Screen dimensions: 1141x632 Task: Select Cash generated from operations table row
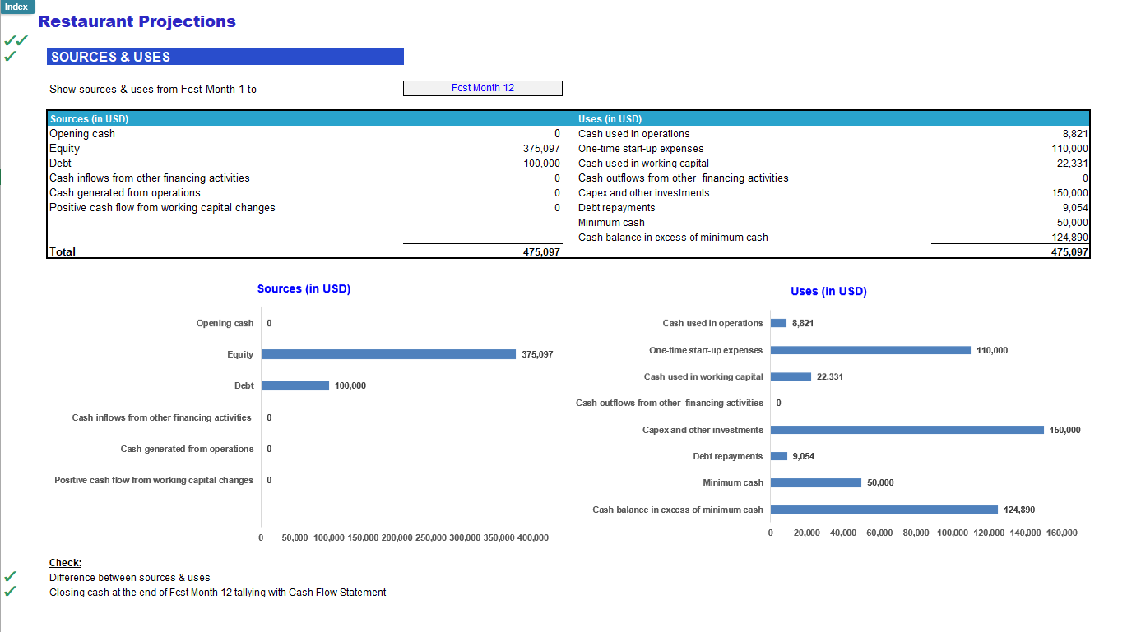pyautogui.click(x=305, y=193)
